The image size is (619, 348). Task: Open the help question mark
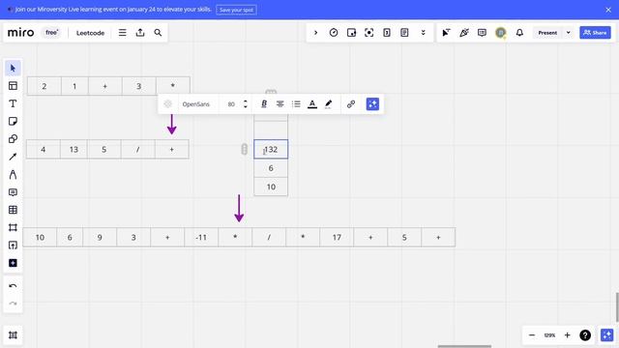click(585, 335)
